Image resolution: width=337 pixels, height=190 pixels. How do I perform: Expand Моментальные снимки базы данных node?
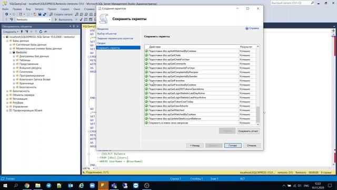coord(11,49)
